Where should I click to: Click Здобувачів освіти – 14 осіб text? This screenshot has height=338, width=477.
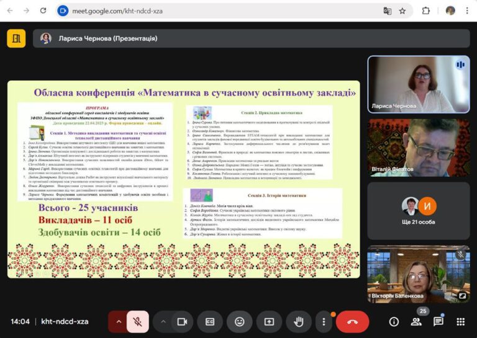[99, 233]
